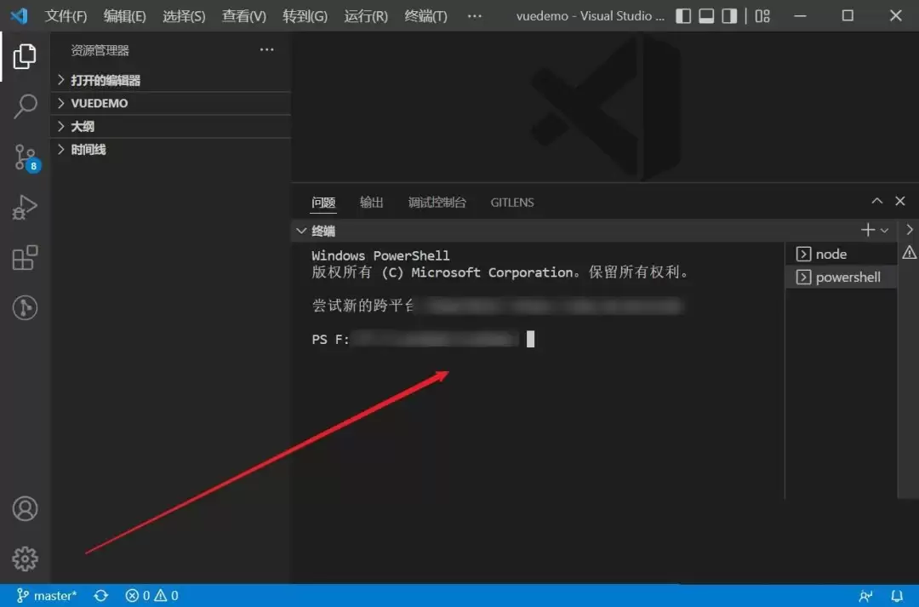The height and width of the screenshot is (607, 919).
Task: Switch to the 输出 panel tab
Action: [x=371, y=203]
